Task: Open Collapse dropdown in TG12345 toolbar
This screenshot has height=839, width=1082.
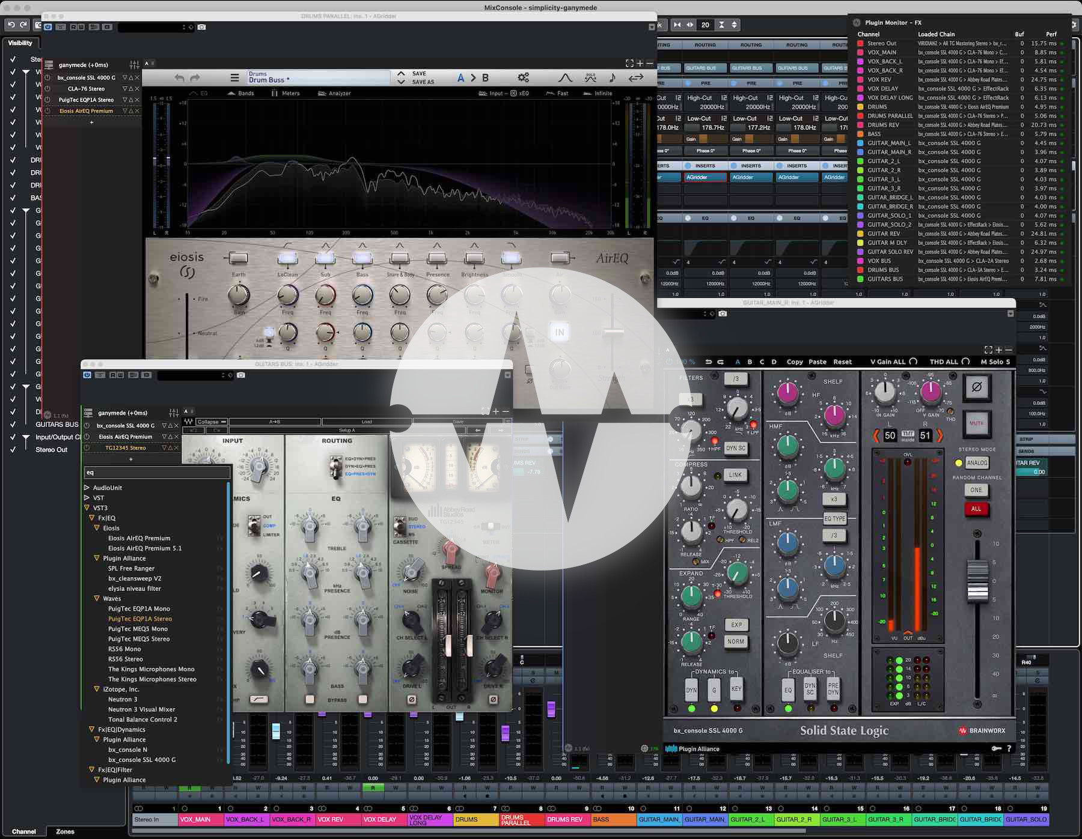Action: (212, 422)
